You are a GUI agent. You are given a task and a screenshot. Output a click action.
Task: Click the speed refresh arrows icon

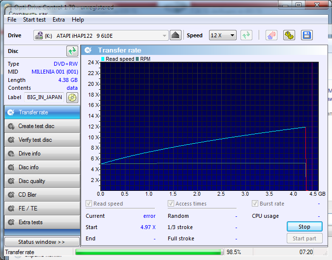point(246,35)
